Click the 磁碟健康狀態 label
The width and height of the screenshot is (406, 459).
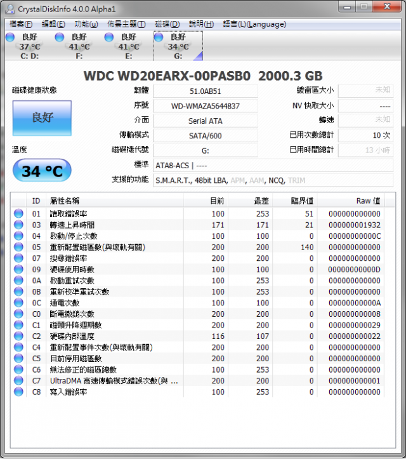[34, 90]
